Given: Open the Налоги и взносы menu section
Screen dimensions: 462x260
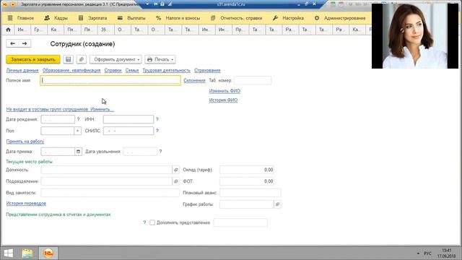Looking at the screenshot, I should (178, 18).
